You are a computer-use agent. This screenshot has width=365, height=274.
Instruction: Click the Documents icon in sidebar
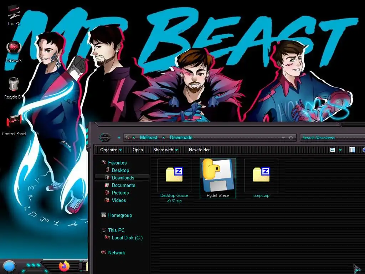[x=107, y=185]
